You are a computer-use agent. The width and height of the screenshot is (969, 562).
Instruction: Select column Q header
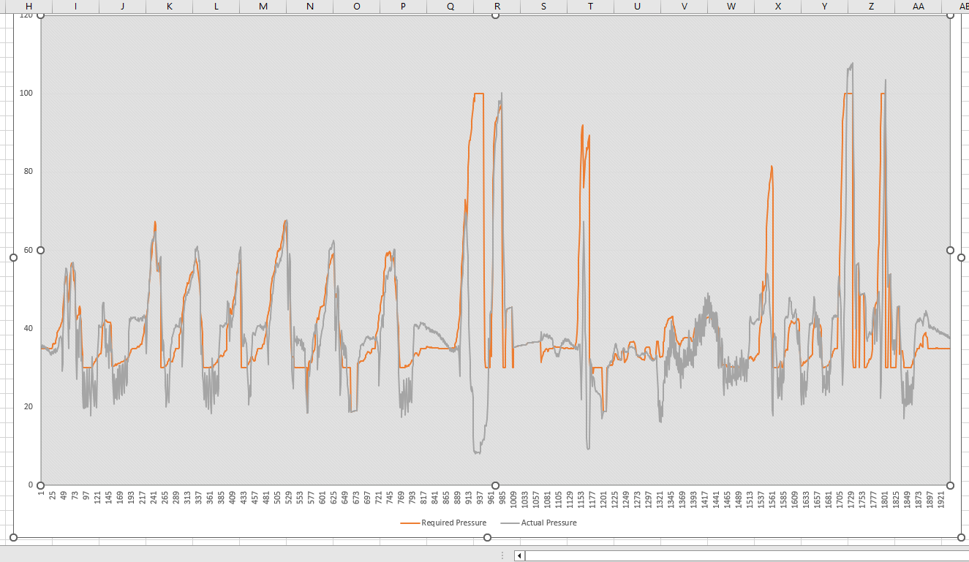tap(450, 7)
